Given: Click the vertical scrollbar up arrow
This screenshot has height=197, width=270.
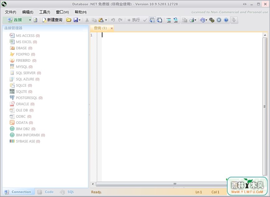Looking at the screenshot, I should [265, 35].
